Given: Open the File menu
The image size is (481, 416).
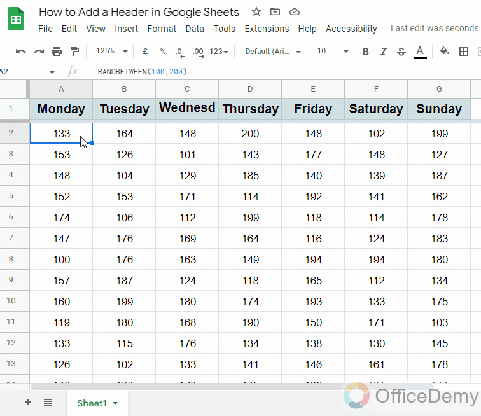Looking at the screenshot, I should click(45, 29).
